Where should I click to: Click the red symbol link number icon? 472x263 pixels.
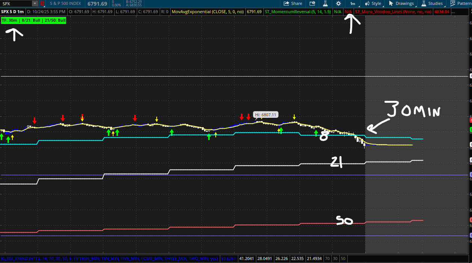click(x=42, y=4)
